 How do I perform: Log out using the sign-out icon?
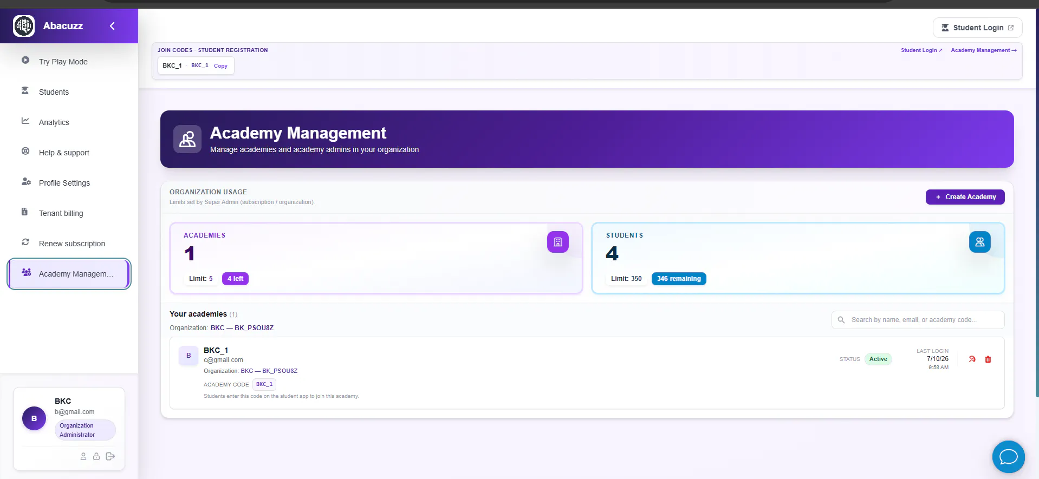(x=111, y=456)
